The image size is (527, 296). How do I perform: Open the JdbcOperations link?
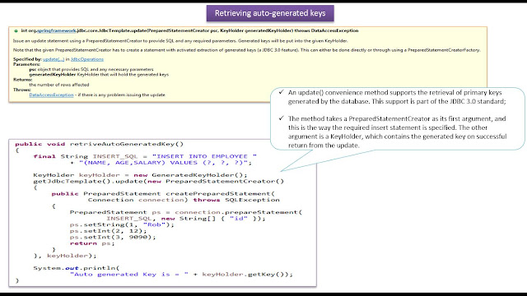coord(87,59)
